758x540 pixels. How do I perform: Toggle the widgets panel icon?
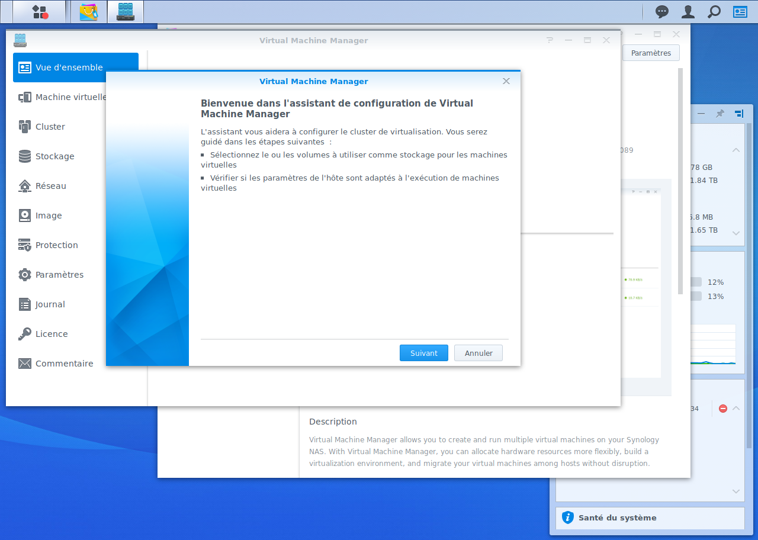[740, 12]
